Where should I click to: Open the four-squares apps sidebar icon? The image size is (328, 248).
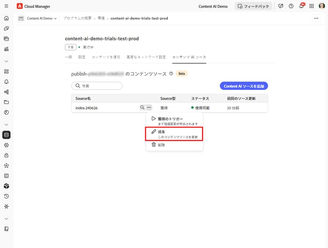pyautogui.click(x=7, y=72)
